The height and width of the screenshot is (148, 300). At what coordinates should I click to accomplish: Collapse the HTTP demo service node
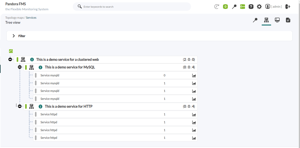[20, 106]
